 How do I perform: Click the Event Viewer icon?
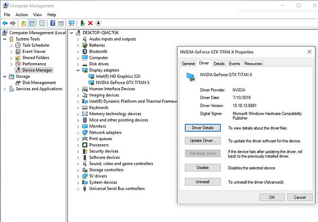[18, 52]
